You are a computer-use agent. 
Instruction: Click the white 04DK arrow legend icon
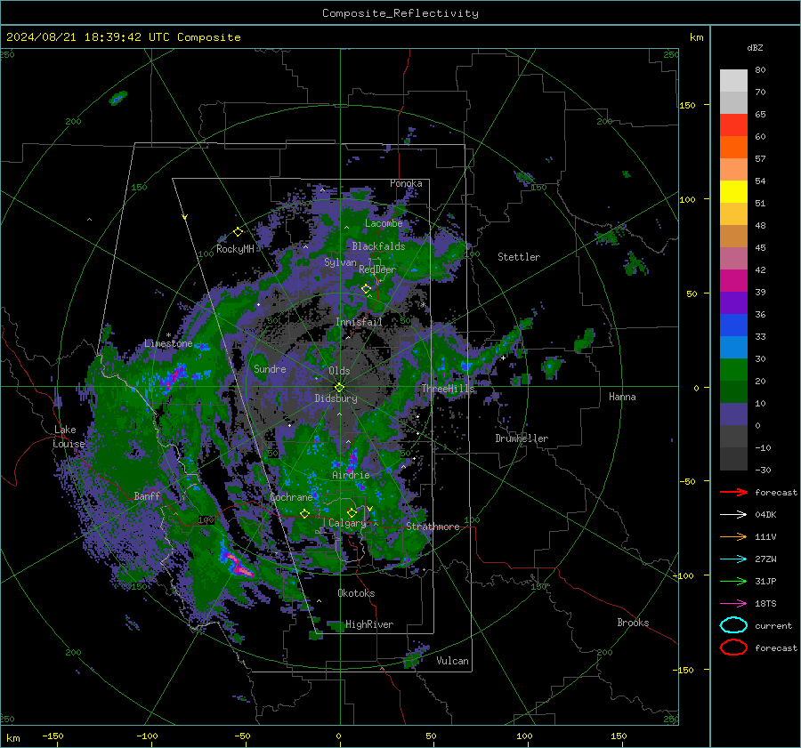point(733,515)
